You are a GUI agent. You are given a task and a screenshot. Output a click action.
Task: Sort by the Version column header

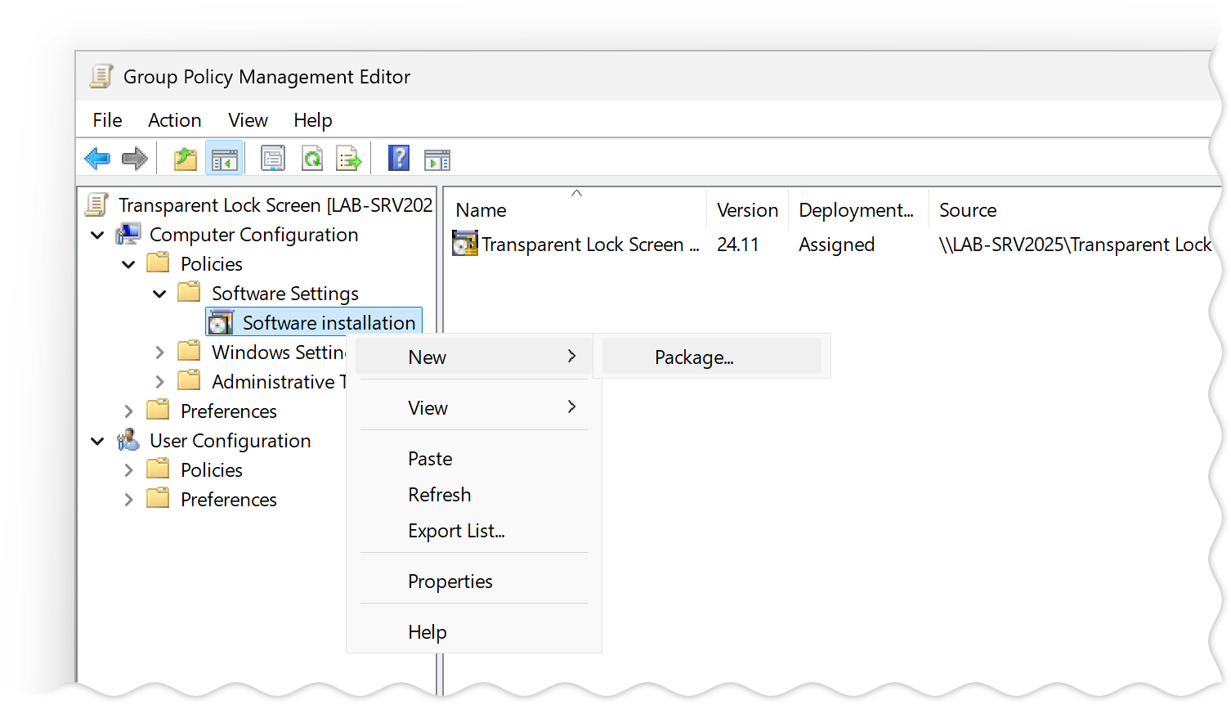click(x=747, y=209)
